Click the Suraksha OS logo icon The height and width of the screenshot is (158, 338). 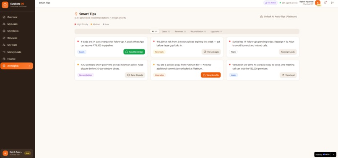click(x=5, y=5)
